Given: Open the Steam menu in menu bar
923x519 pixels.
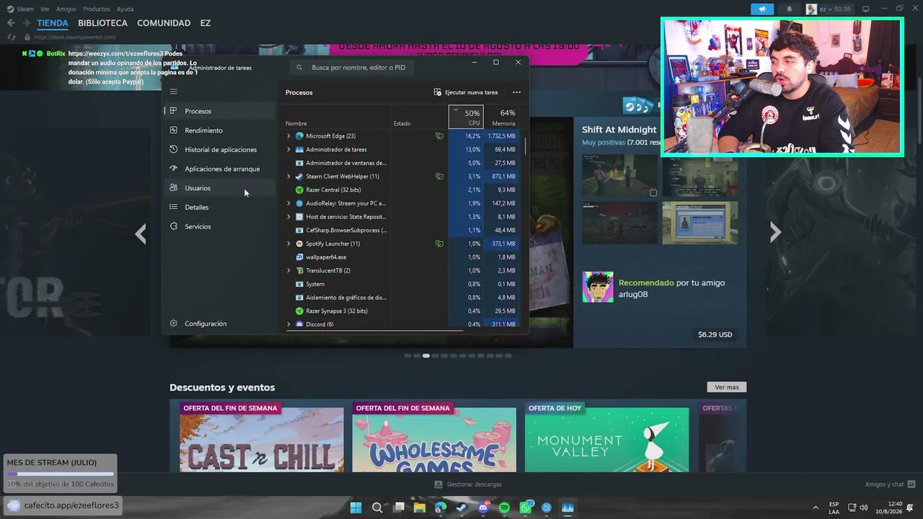Looking at the screenshot, I should coord(21,9).
